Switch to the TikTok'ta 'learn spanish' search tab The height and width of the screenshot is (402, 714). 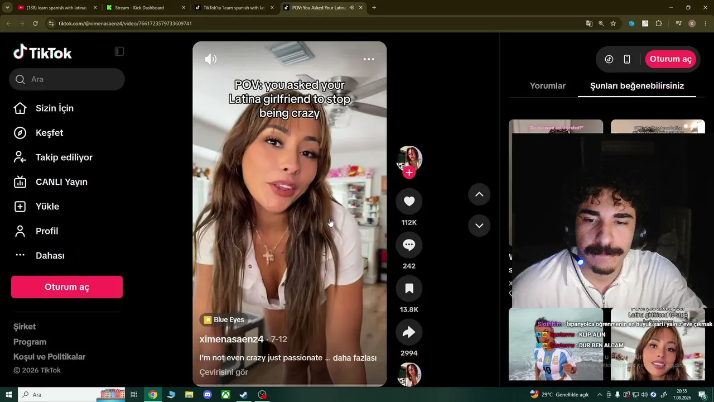click(234, 8)
